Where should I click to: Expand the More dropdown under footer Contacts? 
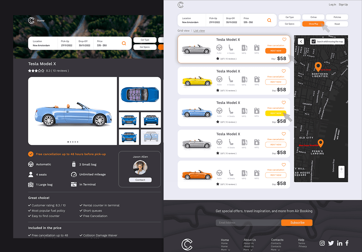275,250
